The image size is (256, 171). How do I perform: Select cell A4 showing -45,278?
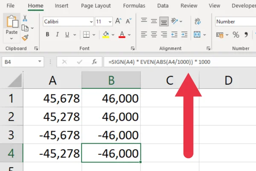[52, 153]
